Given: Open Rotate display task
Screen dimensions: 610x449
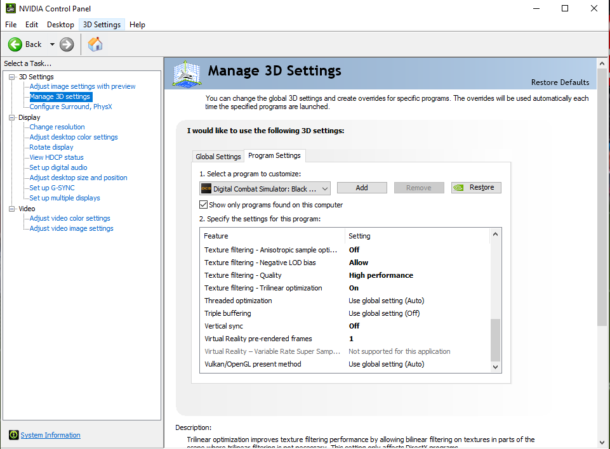Looking at the screenshot, I should 51,147.
